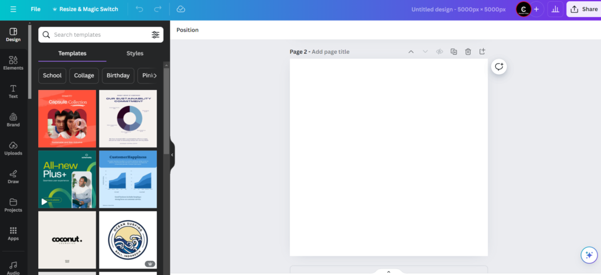
Task: Duplicate page 2 with the copy icon
Action: 454,51
